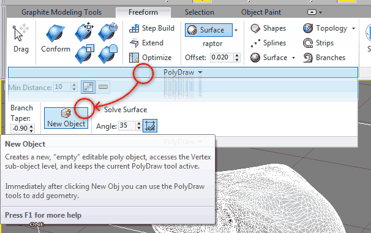Edit the Angle value field
371x233 pixels.
(x=127, y=125)
